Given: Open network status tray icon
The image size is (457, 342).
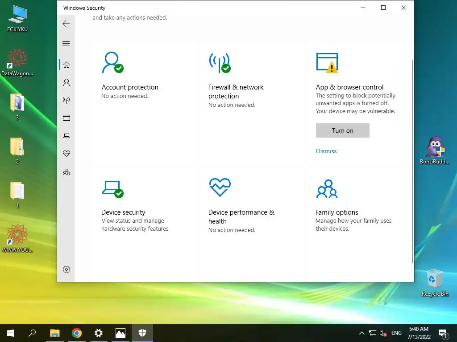Looking at the screenshot, I should pos(373,333).
